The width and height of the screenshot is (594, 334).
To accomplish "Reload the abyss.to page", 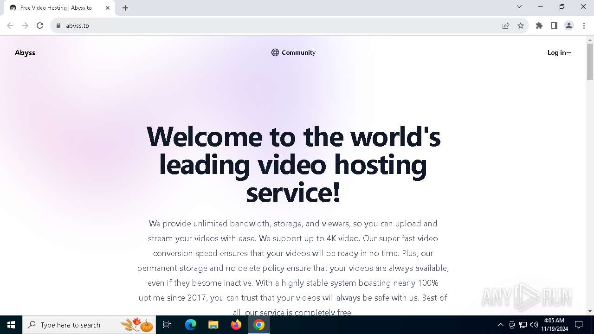I will 40,26.
